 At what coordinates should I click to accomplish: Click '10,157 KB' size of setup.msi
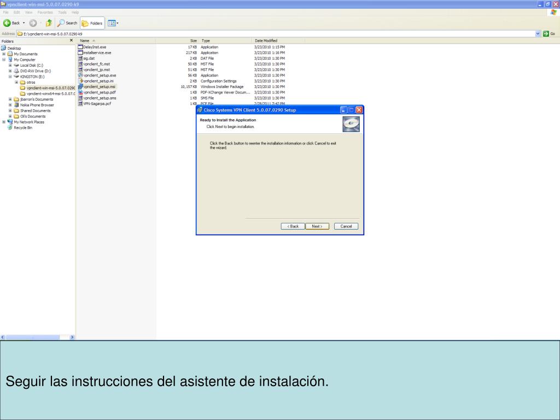[x=189, y=87]
